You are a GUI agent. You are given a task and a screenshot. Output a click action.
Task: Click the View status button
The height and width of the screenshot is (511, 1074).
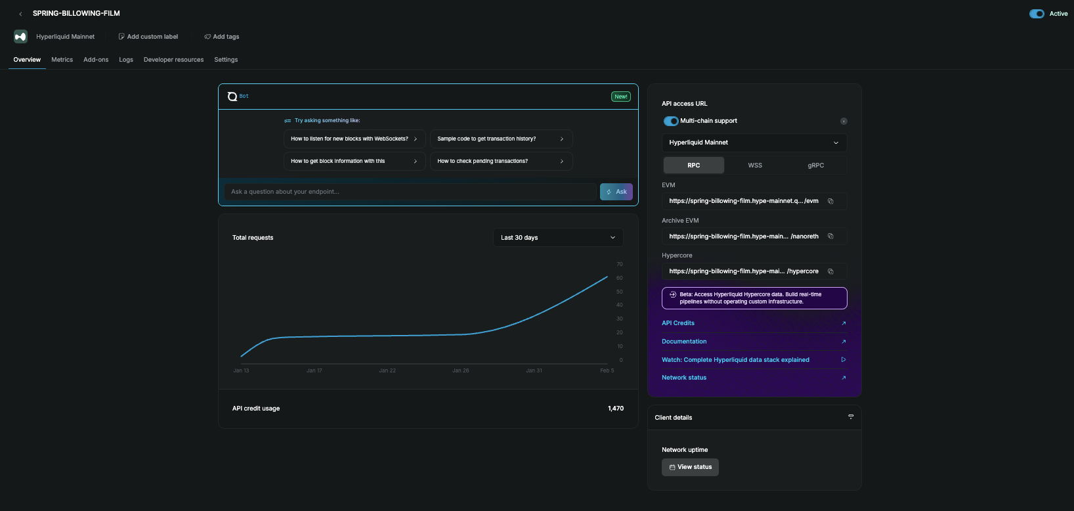(690, 467)
